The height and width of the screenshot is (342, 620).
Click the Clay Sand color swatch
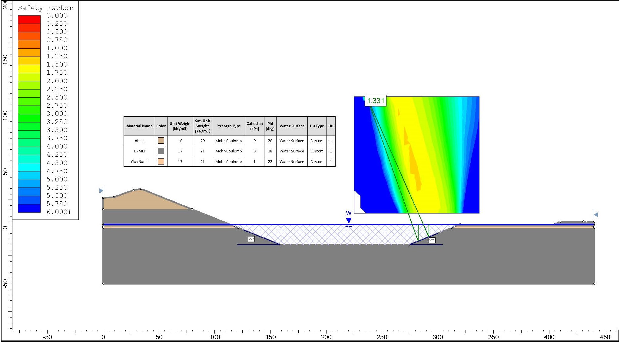161,161
